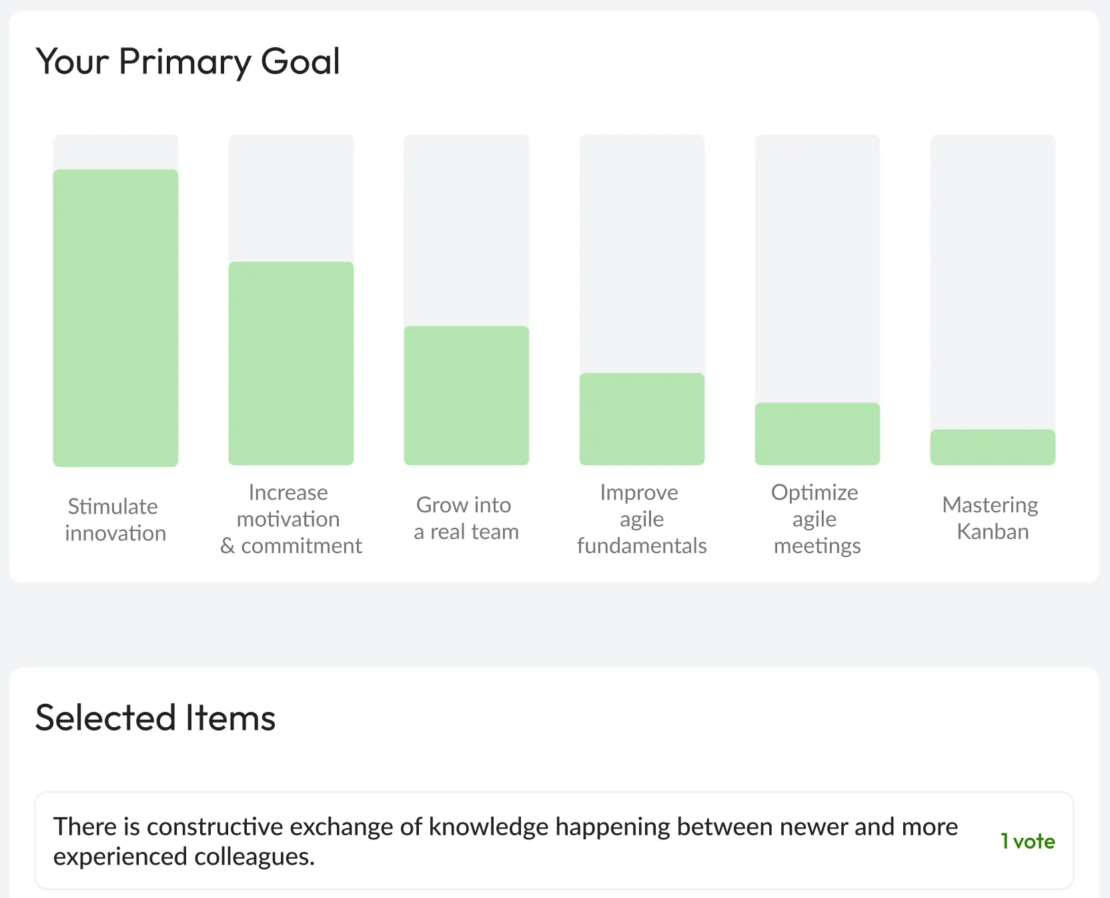Select the Grow into a real team label
Image resolution: width=1110 pixels, height=898 pixels.
tap(466, 518)
